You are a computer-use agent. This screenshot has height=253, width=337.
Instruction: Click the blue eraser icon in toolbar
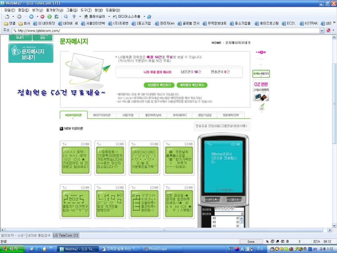pos(149,16)
